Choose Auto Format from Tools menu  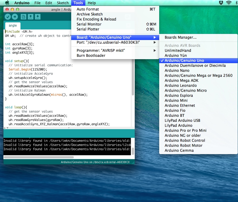point(115,9)
